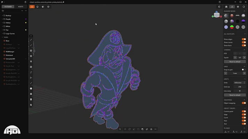This screenshot has height=139, width=248.
Task: Click the red-green split matcap shader
Action: tap(232, 27)
